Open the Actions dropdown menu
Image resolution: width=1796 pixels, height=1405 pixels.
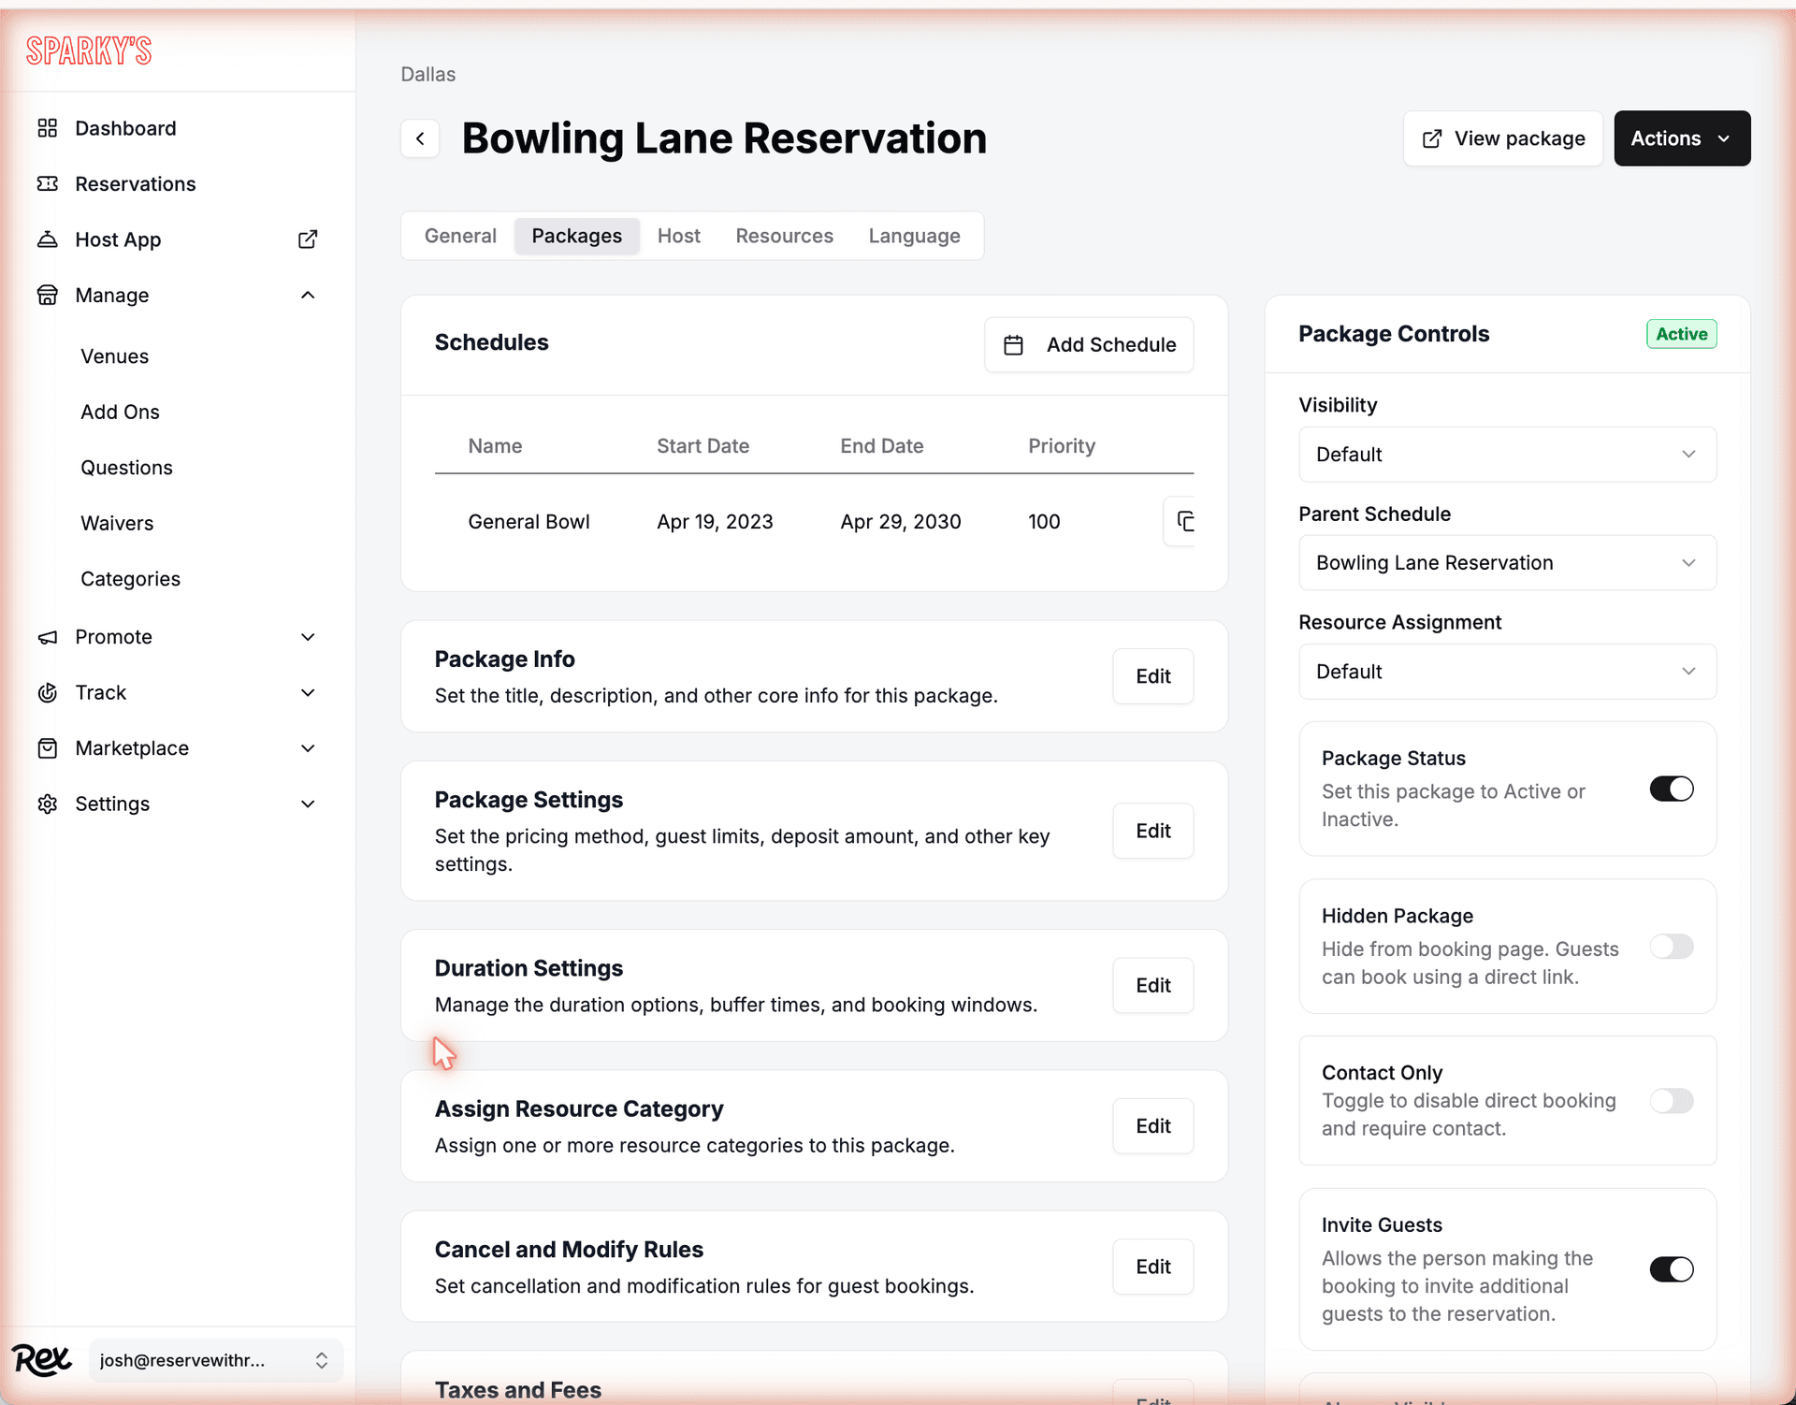[x=1682, y=138]
